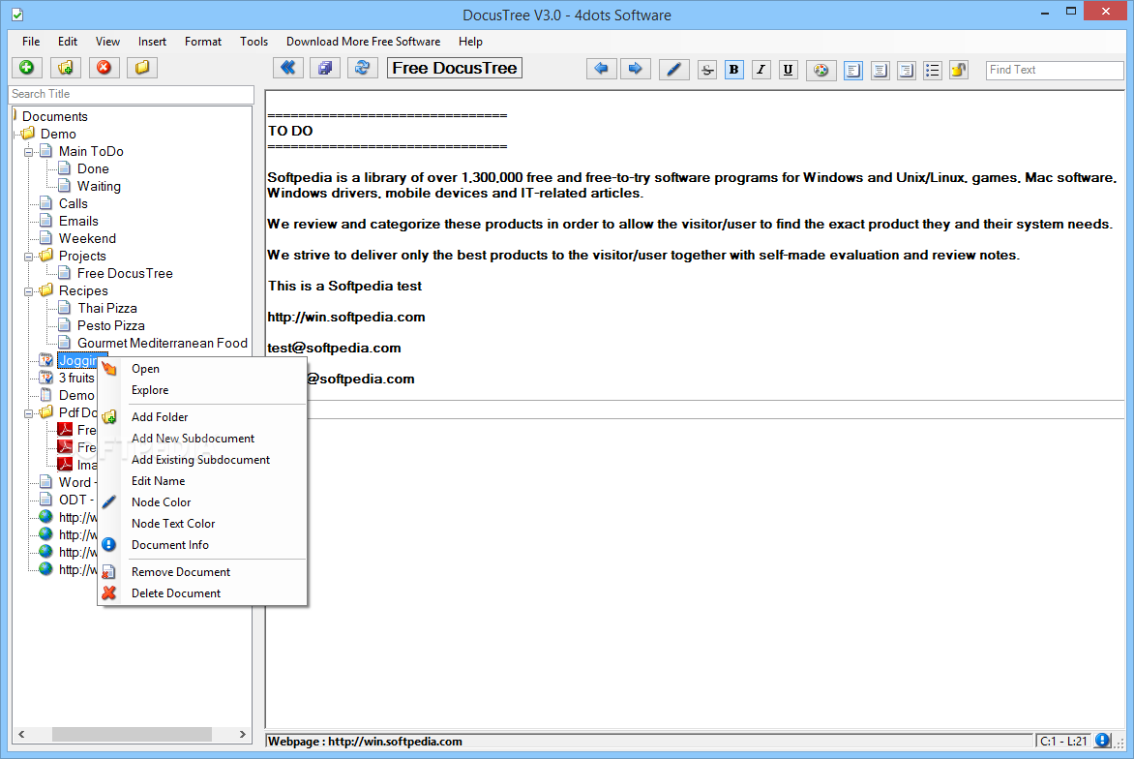Screen dimensions: 1134x759
Task: Choose Remove Document in context menu
Action: click(x=202, y=571)
